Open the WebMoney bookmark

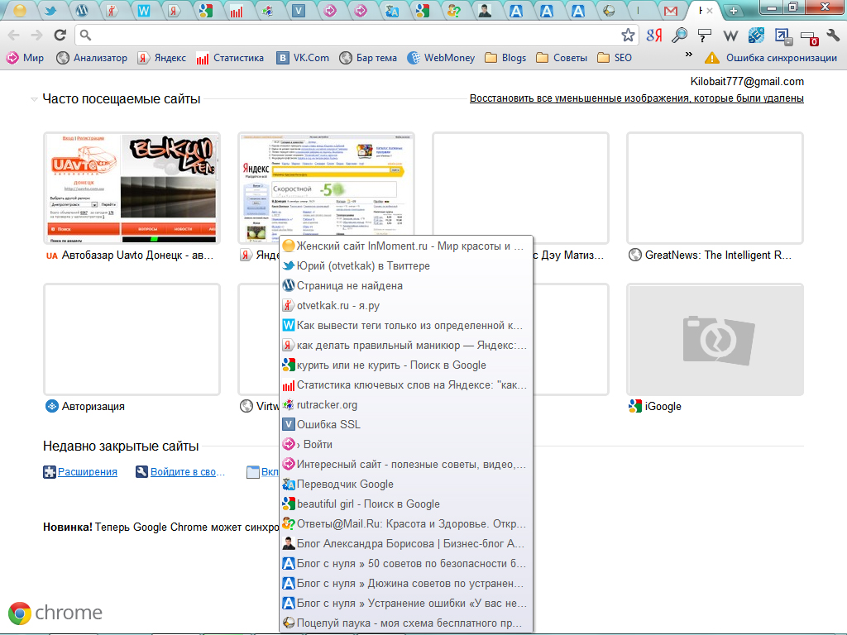coord(440,58)
